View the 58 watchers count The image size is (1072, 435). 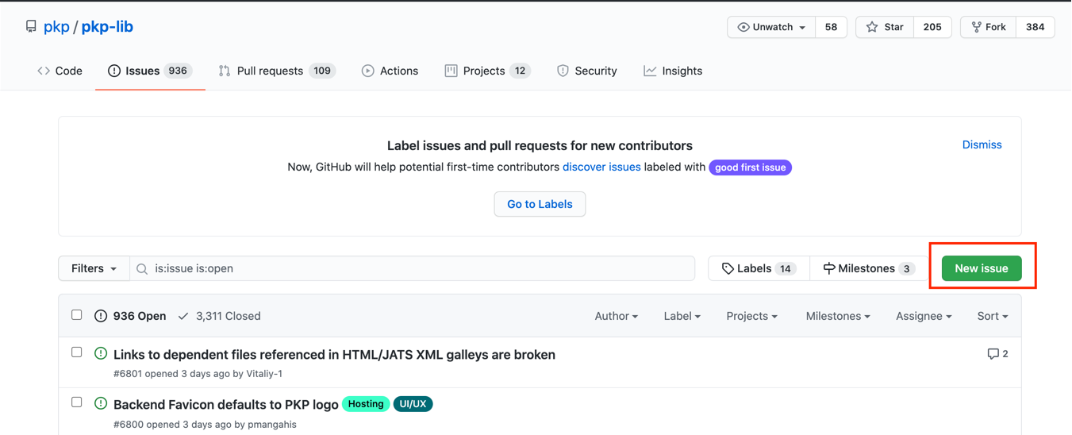[x=831, y=27]
